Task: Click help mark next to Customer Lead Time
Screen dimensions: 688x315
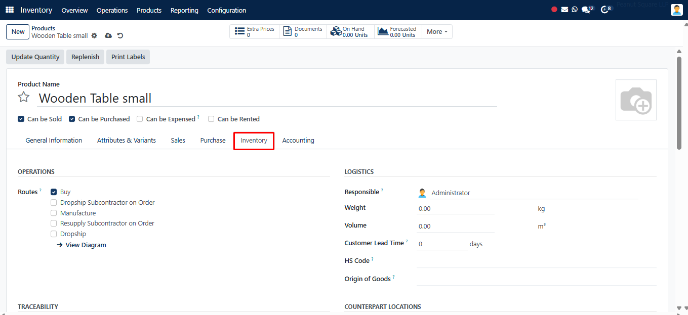Action: click(x=407, y=242)
